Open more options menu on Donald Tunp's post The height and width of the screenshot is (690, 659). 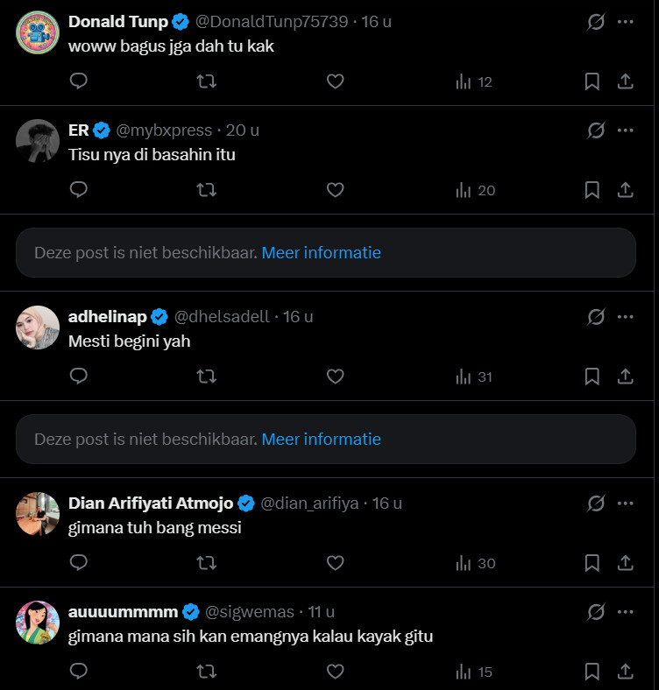tap(625, 22)
